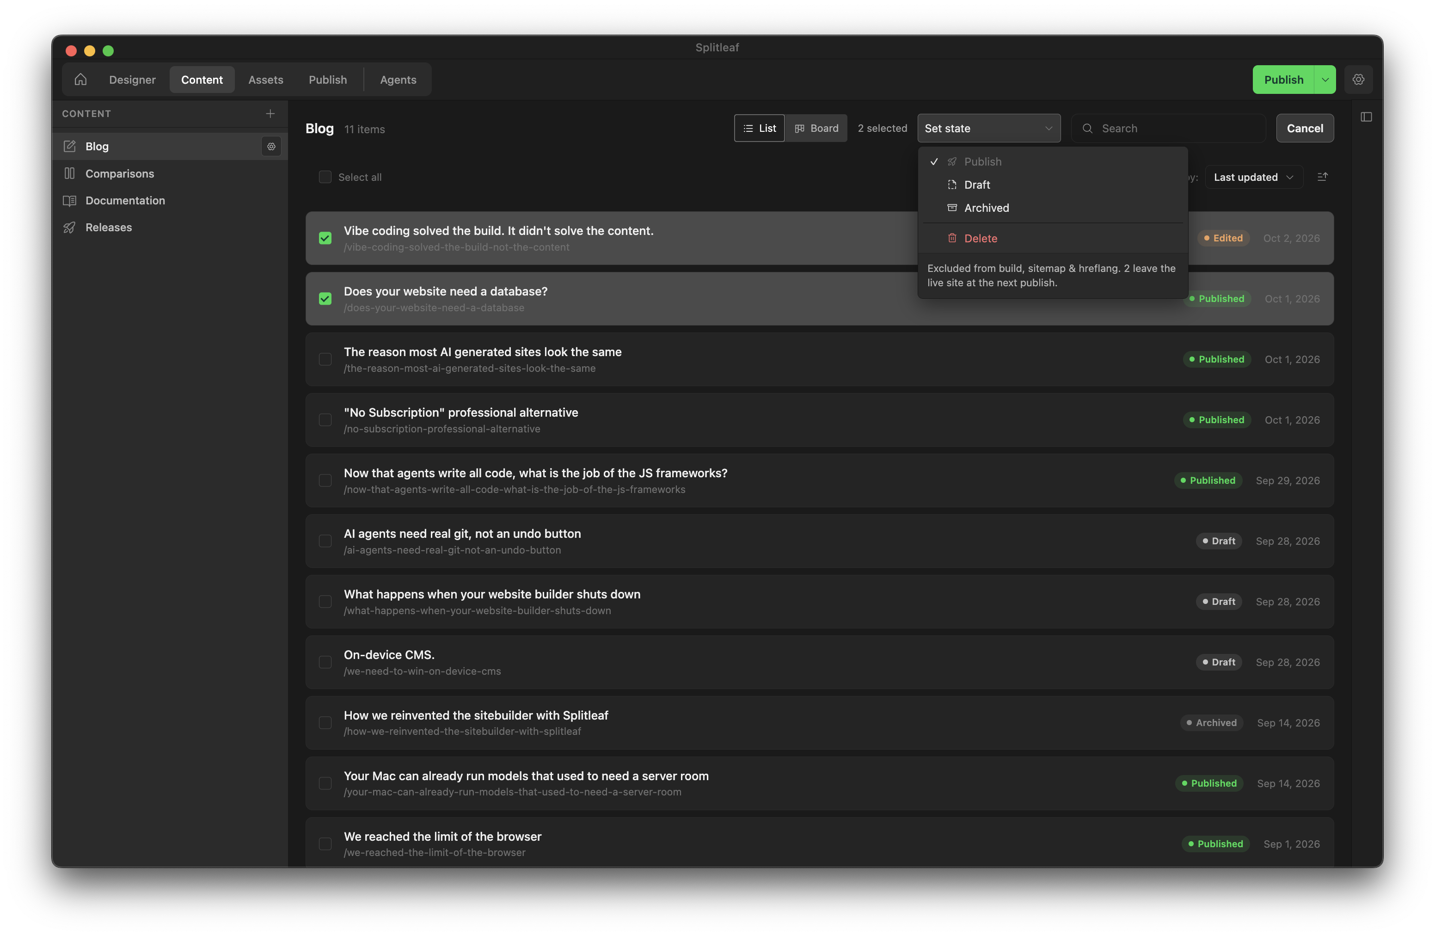Open the Assets tab
Image resolution: width=1435 pixels, height=936 pixels.
coord(265,80)
